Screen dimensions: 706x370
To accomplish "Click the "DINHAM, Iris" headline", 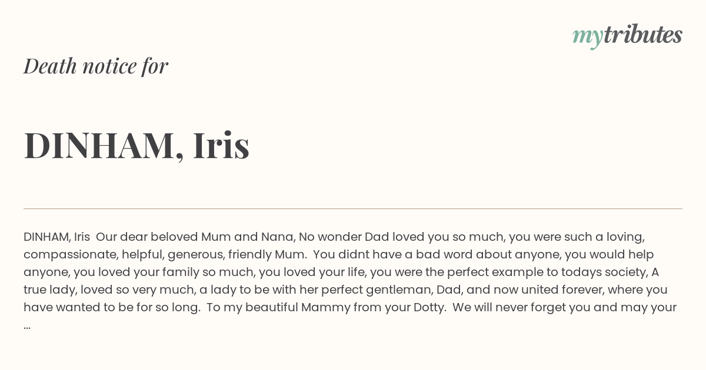I will tap(136, 145).
